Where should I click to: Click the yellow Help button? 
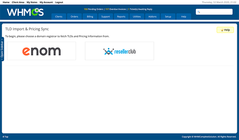[225, 30]
